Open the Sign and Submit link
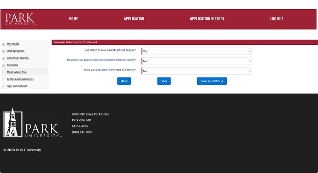 [x=17, y=86]
